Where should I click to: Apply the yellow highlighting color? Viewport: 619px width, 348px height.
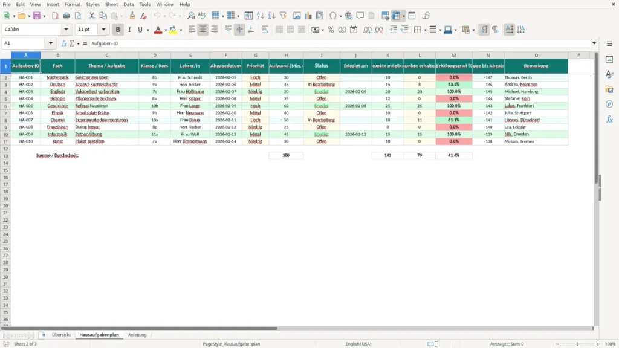point(173,30)
